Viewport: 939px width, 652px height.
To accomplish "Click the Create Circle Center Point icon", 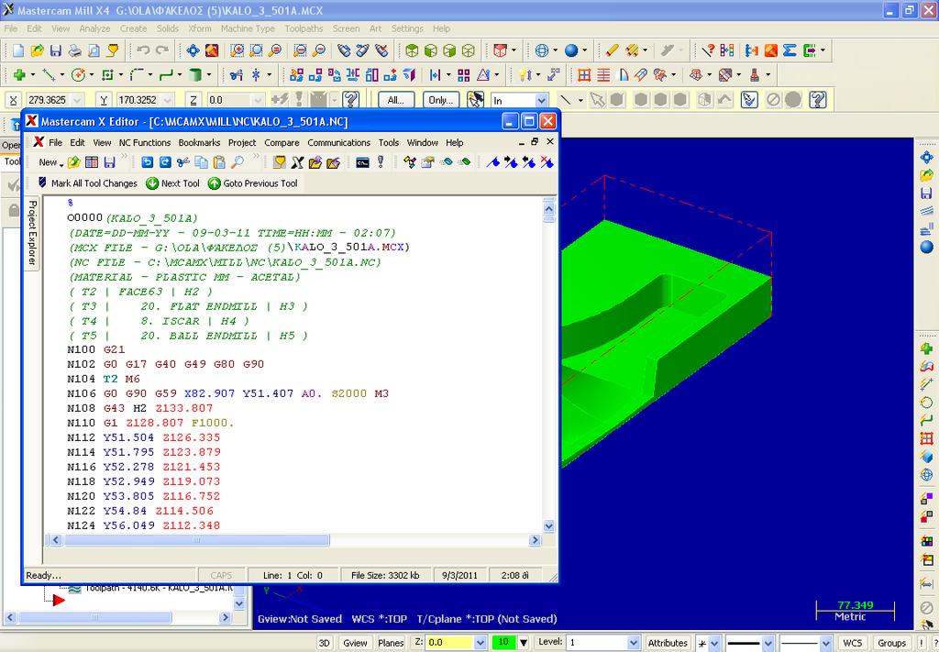I will tap(78, 75).
